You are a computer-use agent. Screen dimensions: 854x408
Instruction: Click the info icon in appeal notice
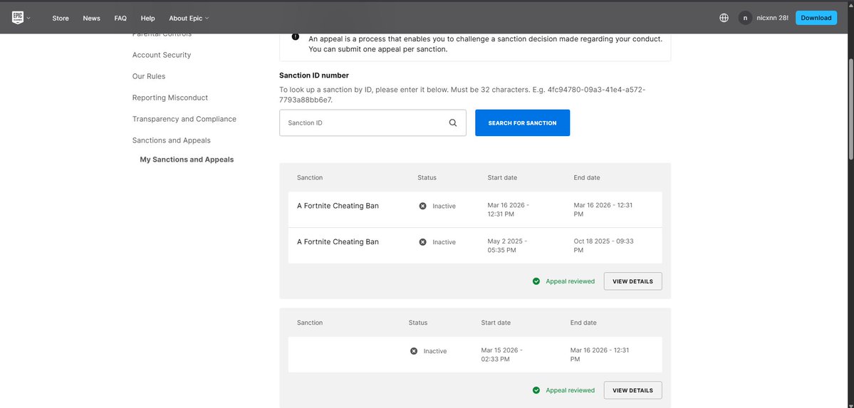point(295,36)
